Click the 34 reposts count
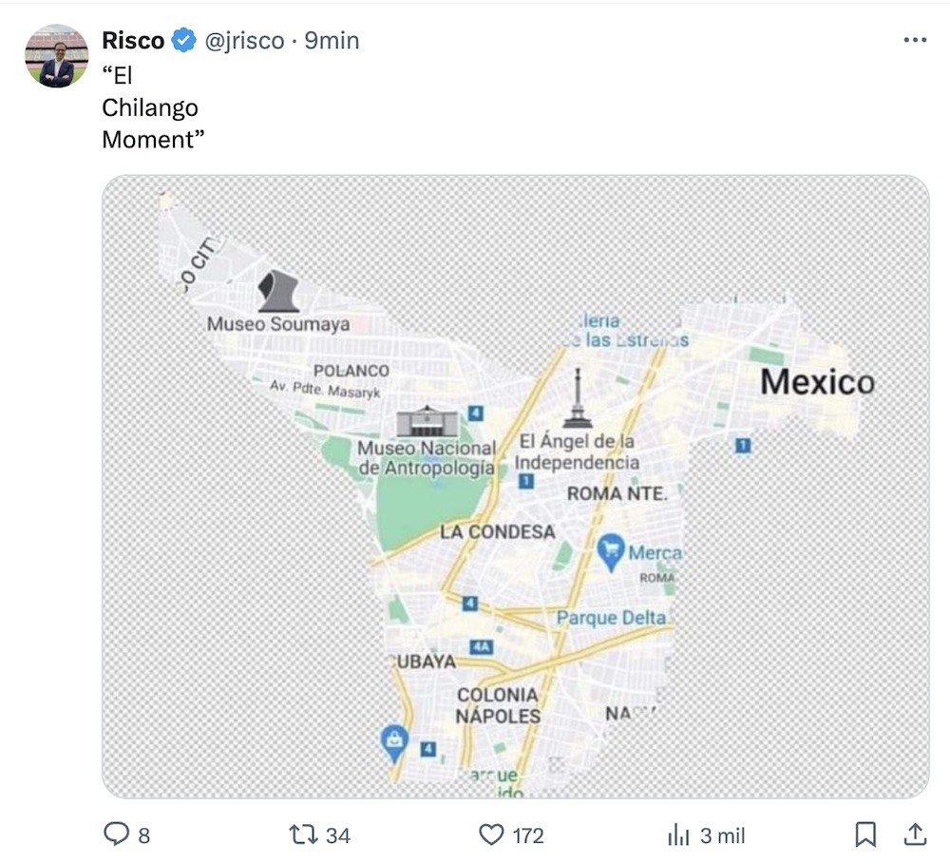The height and width of the screenshot is (864, 950). coord(338,835)
